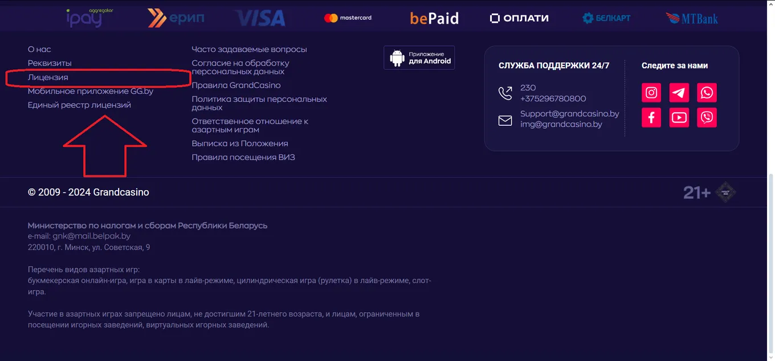The image size is (775, 361).
Task: Click img@grandcasino.by email address
Action: [x=561, y=124]
